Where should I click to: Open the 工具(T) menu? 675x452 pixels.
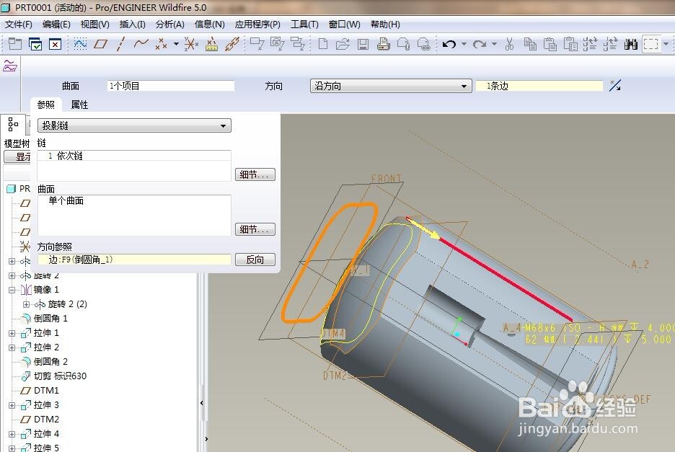pos(304,25)
